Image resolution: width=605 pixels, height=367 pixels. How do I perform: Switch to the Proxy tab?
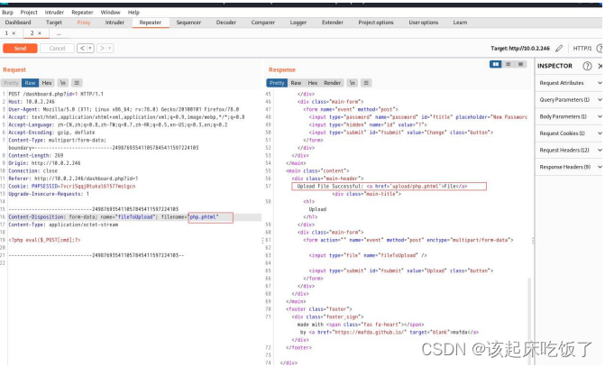pyautogui.click(x=84, y=23)
